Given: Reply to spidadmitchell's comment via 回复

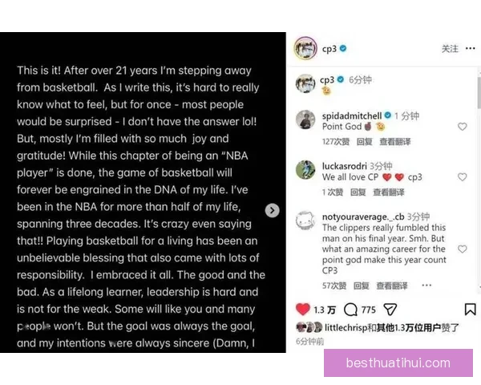Looking at the screenshot, I should click(364, 141).
